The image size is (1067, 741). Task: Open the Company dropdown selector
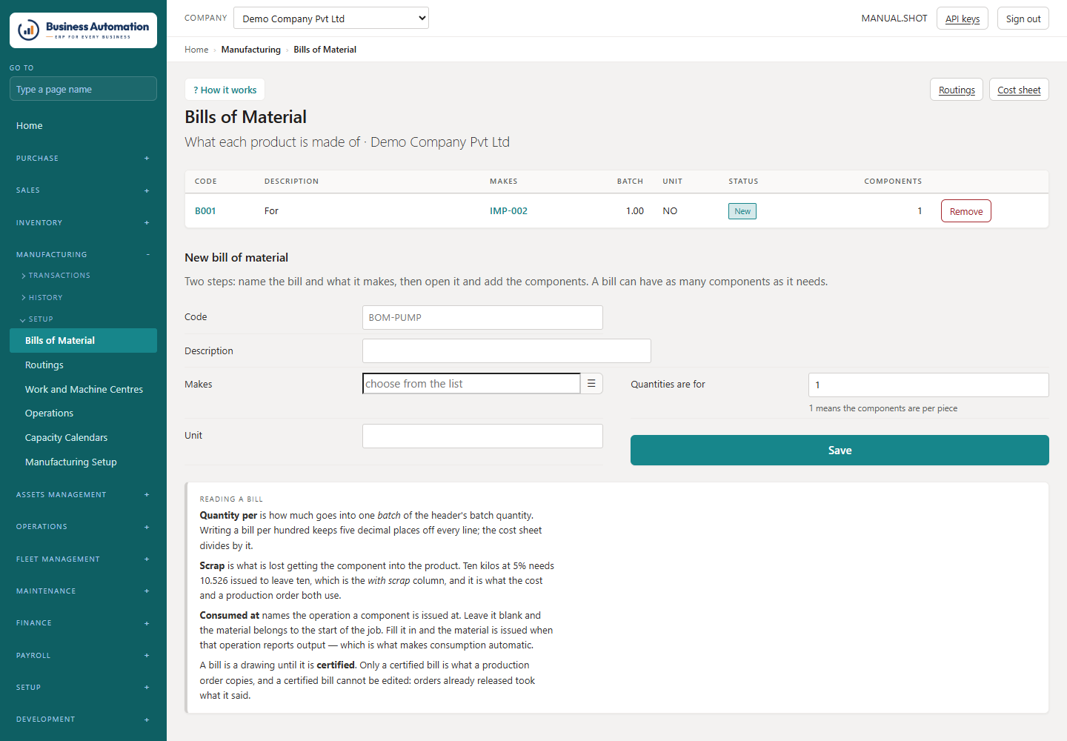pos(331,19)
